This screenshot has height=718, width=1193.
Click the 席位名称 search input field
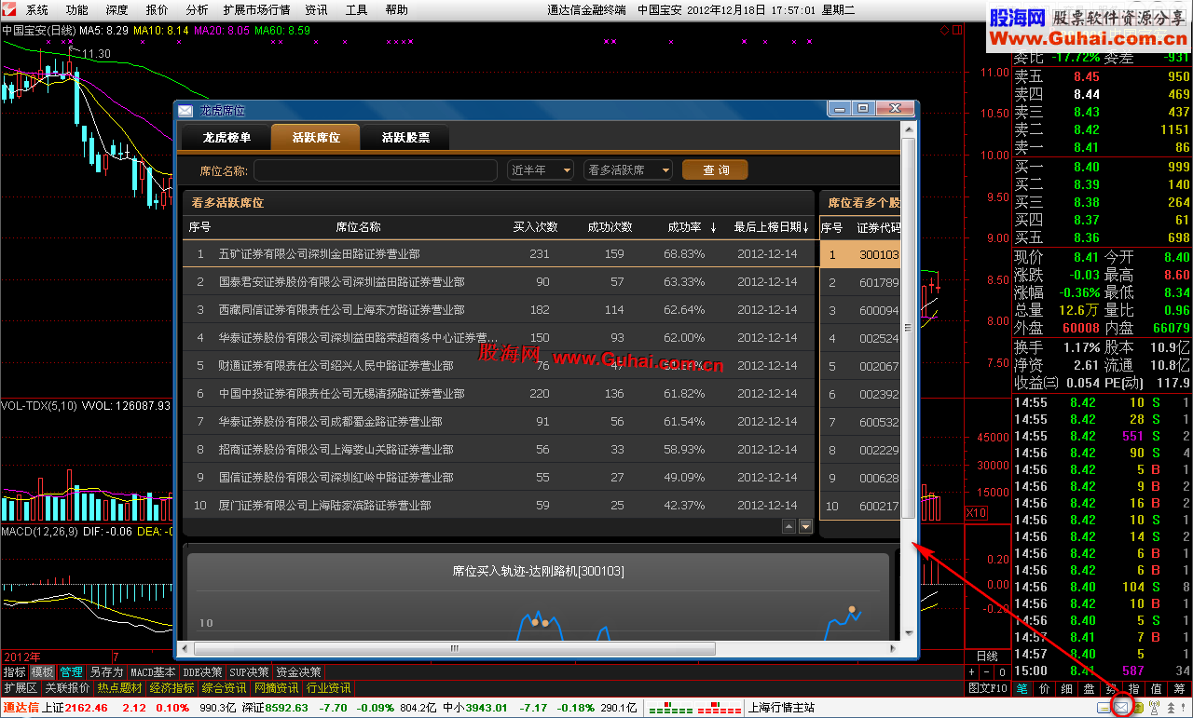coord(376,170)
